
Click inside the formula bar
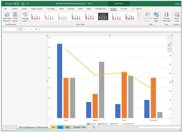pos(110,29)
